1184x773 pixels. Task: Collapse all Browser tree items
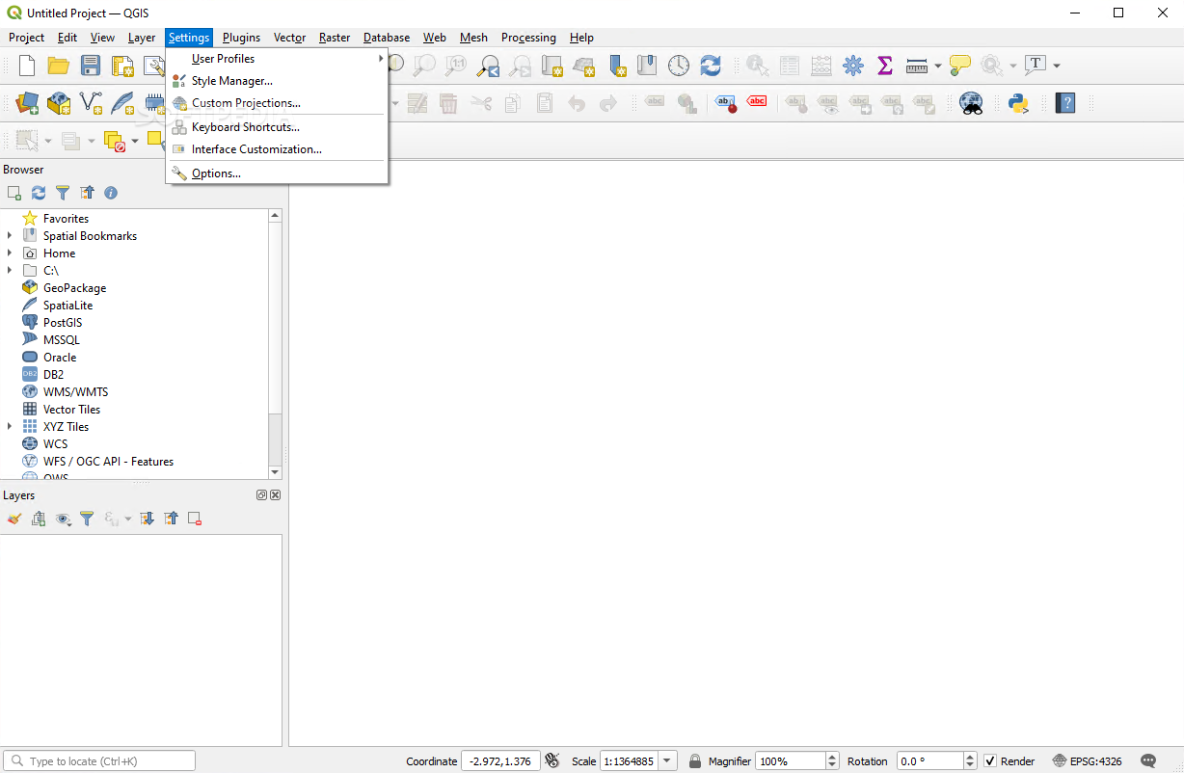click(x=87, y=193)
